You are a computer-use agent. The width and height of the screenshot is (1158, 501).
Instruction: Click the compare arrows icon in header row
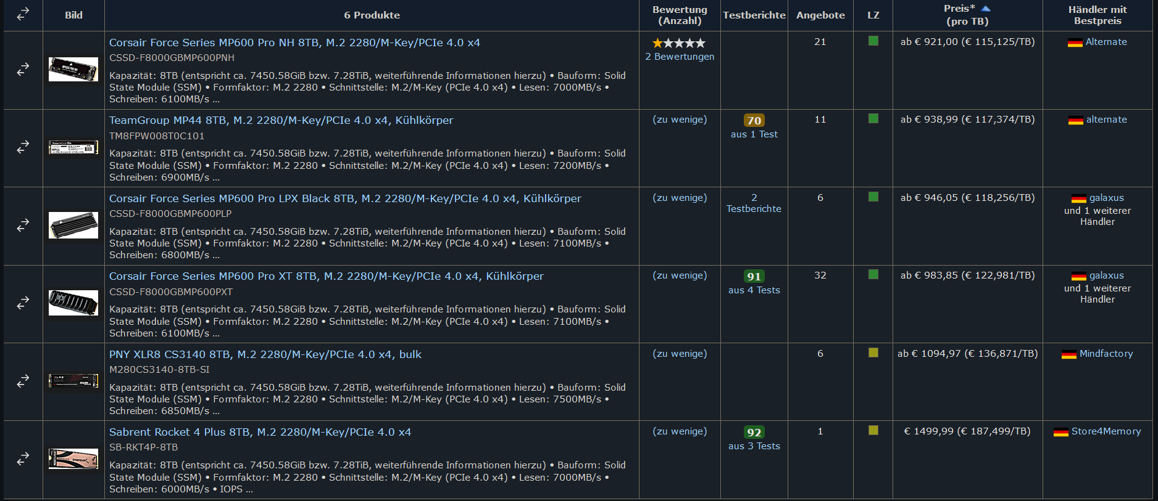23,14
